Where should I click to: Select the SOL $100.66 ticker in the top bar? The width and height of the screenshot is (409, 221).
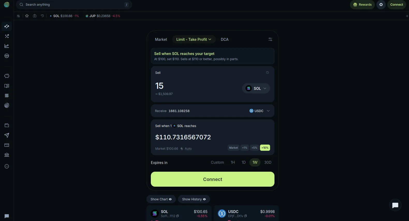click(x=64, y=16)
